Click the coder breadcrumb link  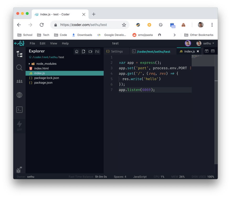(38, 57)
